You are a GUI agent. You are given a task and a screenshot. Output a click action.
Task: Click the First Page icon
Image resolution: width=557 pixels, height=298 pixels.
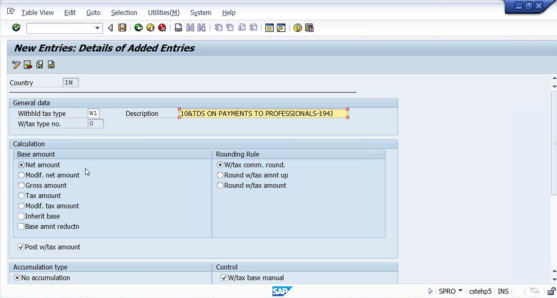[x=218, y=28]
